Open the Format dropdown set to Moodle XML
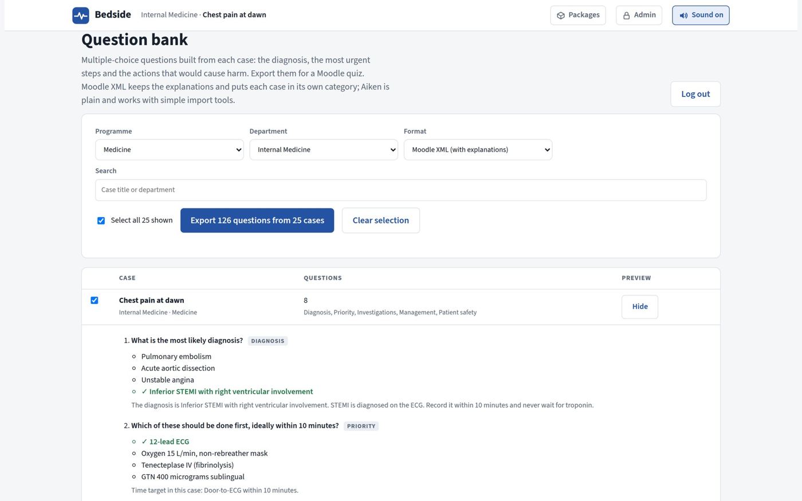Screen dimensions: 802x501 478,149
